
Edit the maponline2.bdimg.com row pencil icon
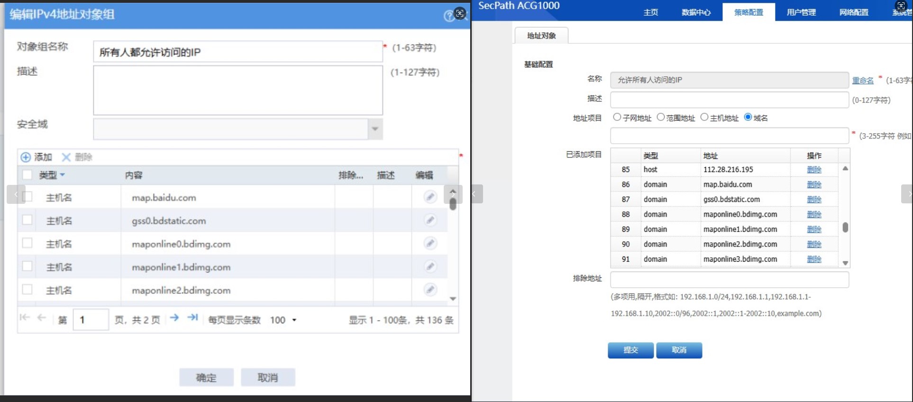tap(430, 289)
